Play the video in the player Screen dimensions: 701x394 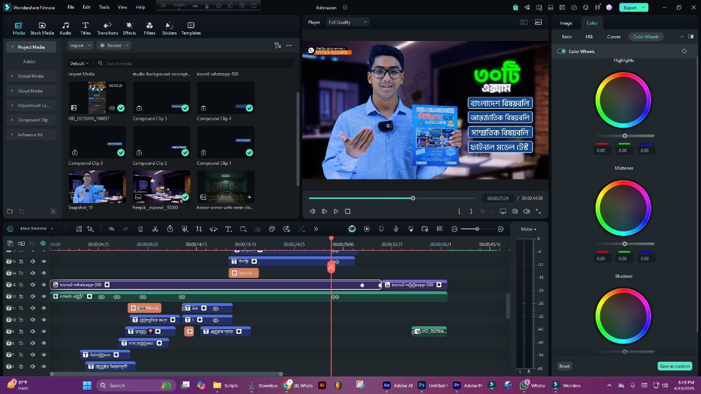[336, 211]
